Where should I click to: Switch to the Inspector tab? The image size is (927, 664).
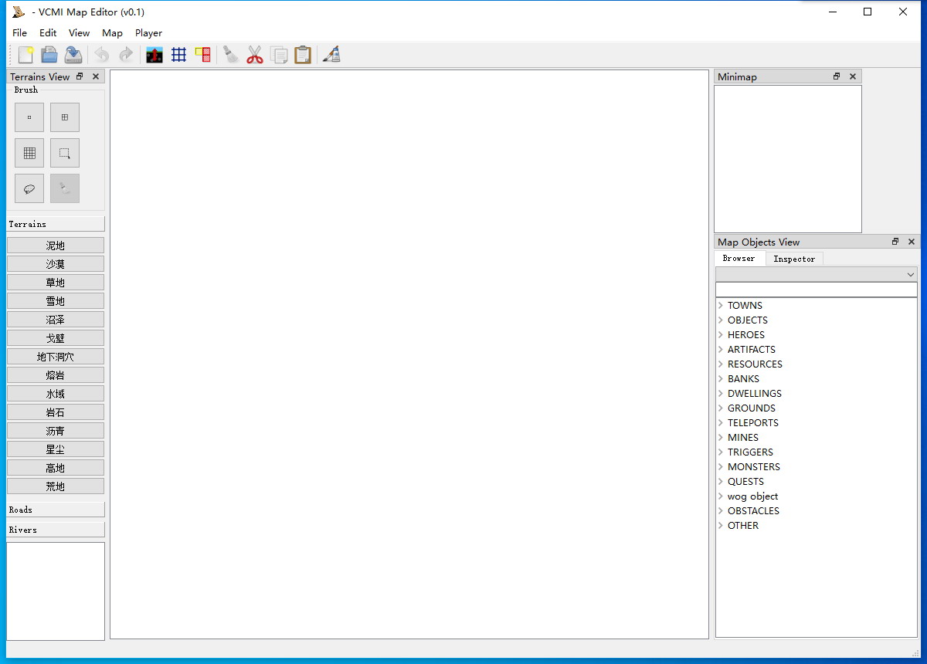(793, 259)
